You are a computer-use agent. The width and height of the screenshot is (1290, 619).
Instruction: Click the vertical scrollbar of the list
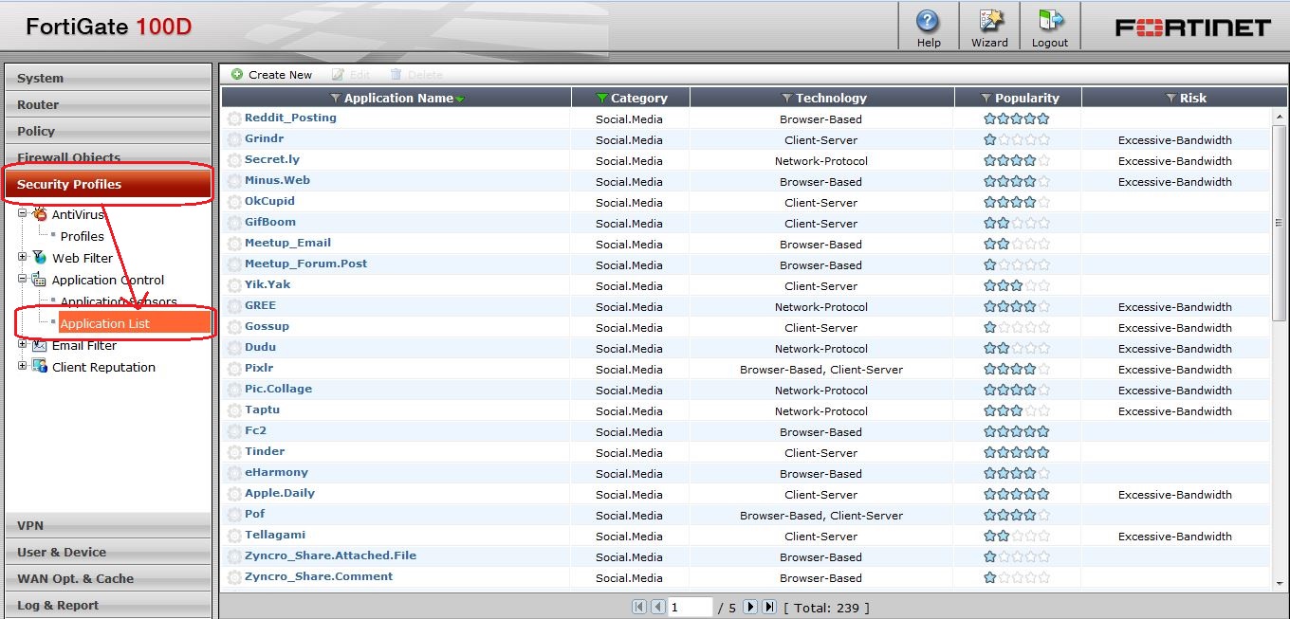point(1279,222)
